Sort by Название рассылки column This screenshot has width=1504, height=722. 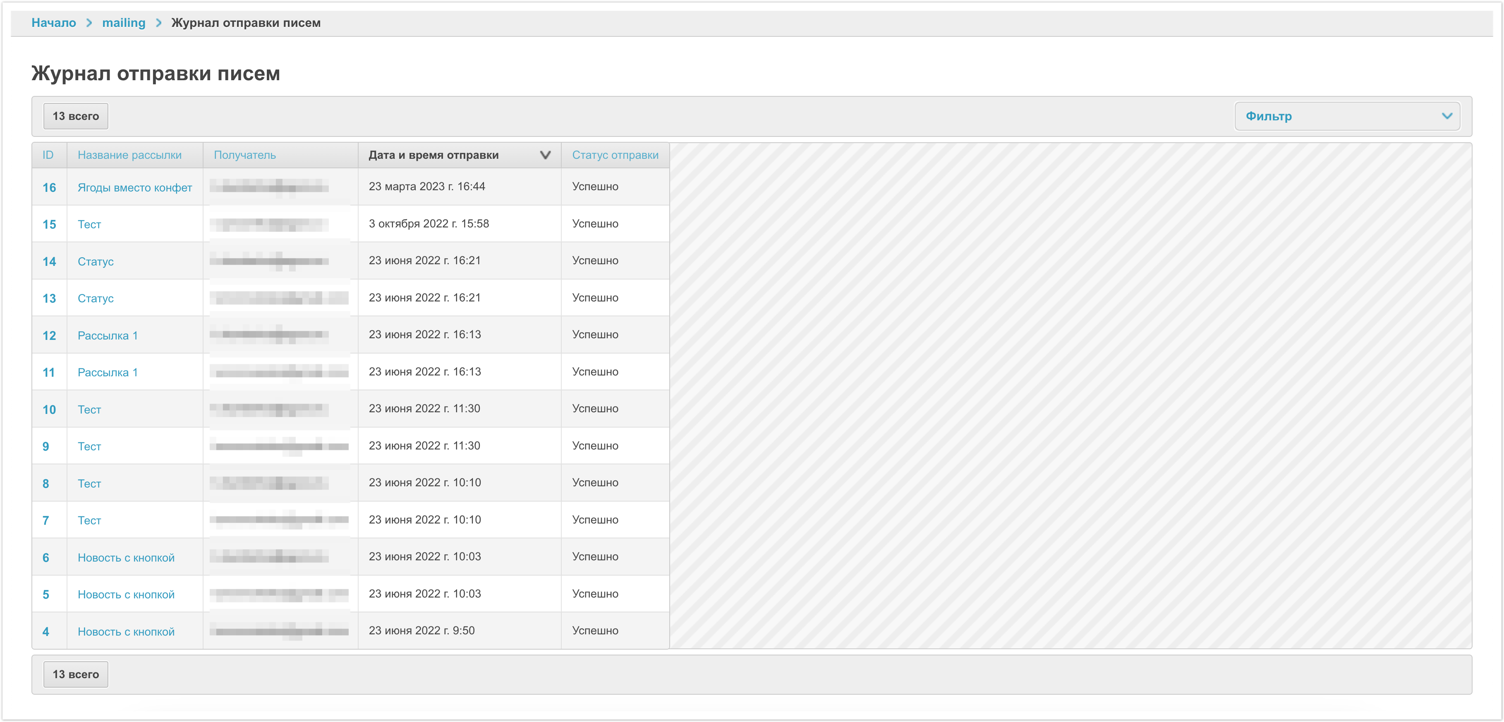(x=129, y=155)
